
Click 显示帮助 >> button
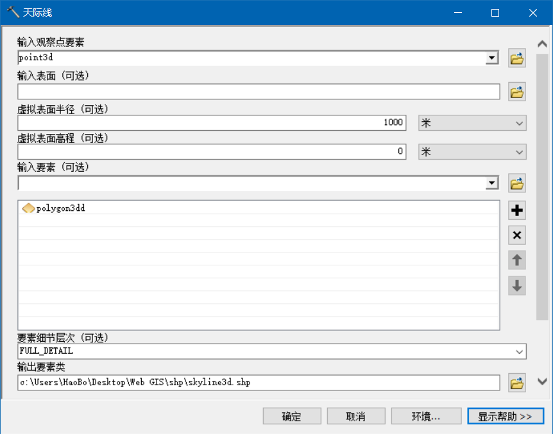(x=506, y=417)
